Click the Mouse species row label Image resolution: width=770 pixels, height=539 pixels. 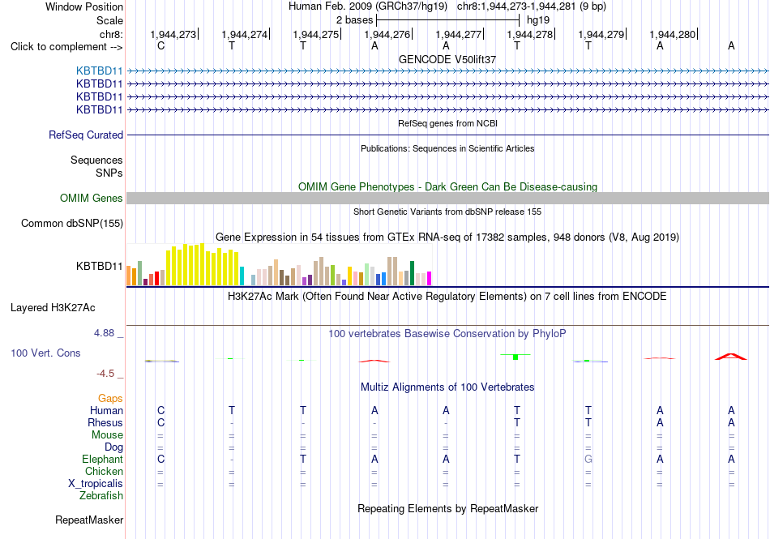(107, 435)
